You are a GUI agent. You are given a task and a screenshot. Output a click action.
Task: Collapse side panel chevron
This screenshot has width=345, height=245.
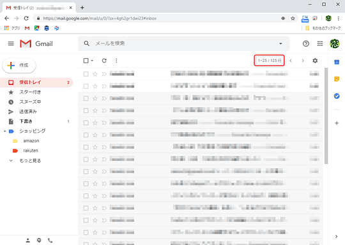tap(336, 237)
